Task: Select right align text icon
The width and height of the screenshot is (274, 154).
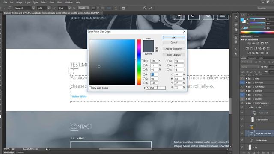Action: pos(102,8)
